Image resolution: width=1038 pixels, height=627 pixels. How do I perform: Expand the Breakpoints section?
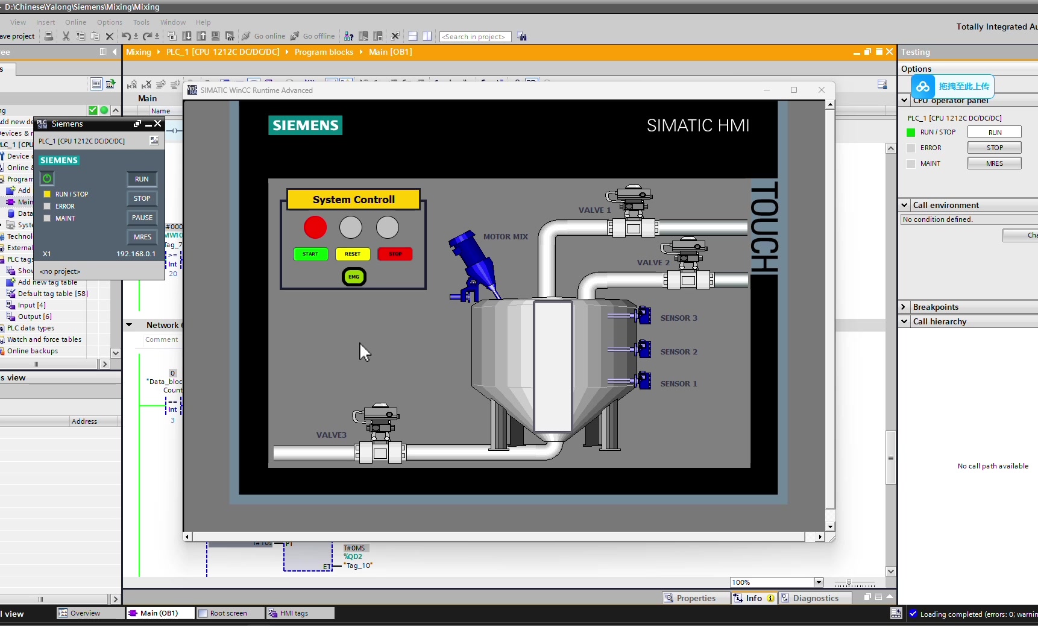[x=904, y=307]
